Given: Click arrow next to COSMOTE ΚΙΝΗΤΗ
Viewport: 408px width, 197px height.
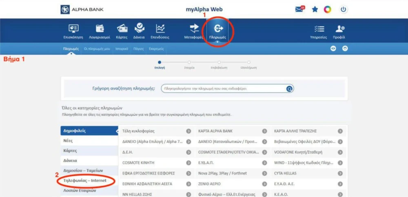Looking at the screenshot, I should pos(188,163).
